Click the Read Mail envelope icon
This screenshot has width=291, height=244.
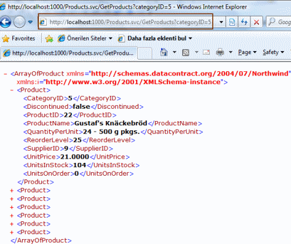(206, 52)
